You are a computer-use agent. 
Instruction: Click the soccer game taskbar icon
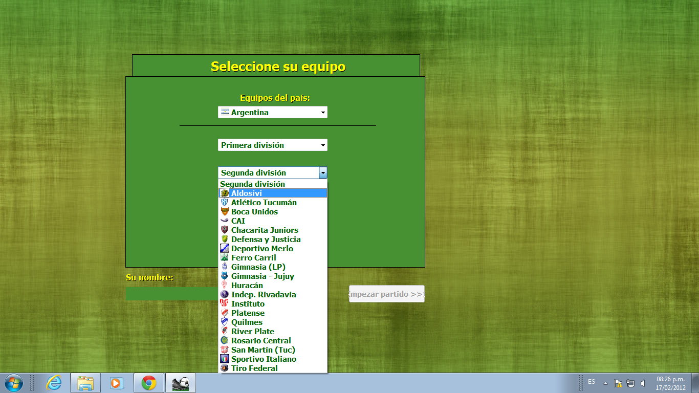[181, 383]
